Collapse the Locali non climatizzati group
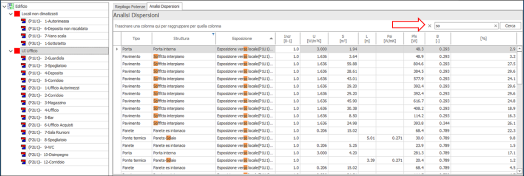This screenshot has height=176, width=524. pos(11,14)
